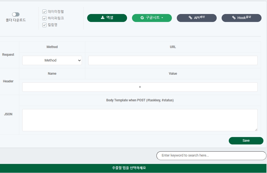Disable the 컬럼명 checkbox
The width and height of the screenshot is (267, 173).
pyautogui.click(x=44, y=25)
